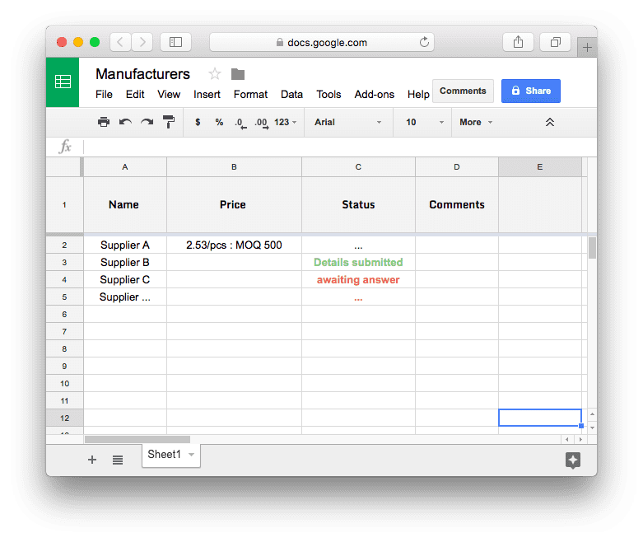Hide the menus with double chevron
Viewport: 643px width, 542px height.
tap(549, 122)
